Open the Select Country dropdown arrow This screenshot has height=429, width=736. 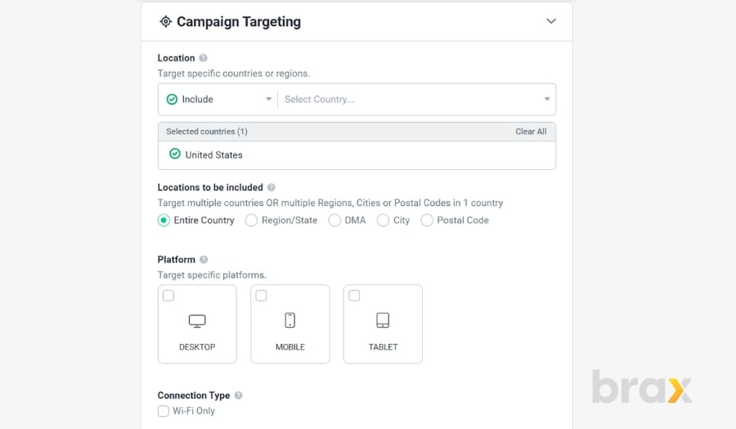547,99
